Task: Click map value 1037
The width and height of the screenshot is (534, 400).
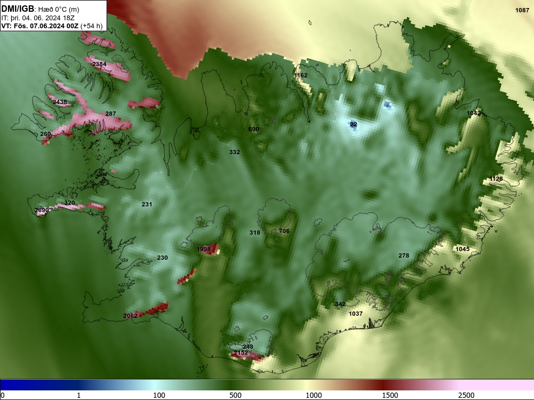Action: (x=356, y=314)
